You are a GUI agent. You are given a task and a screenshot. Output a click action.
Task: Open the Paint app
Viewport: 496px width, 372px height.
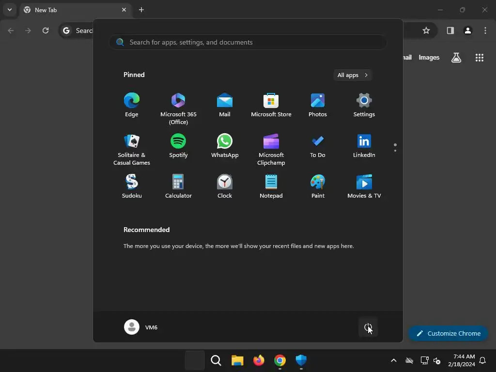pyautogui.click(x=318, y=186)
